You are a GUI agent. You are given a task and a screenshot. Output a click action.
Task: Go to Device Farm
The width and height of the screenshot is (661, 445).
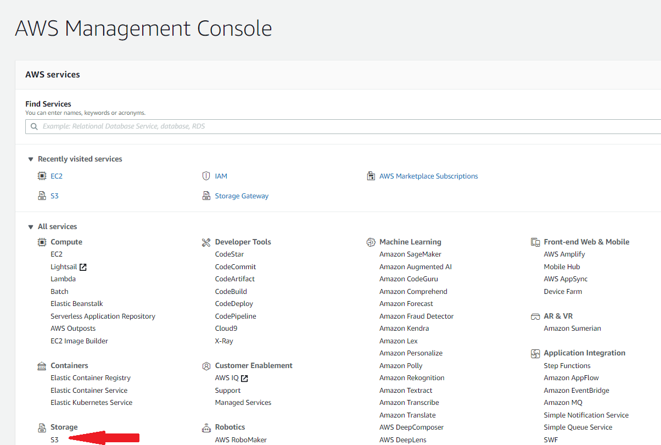[563, 292]
